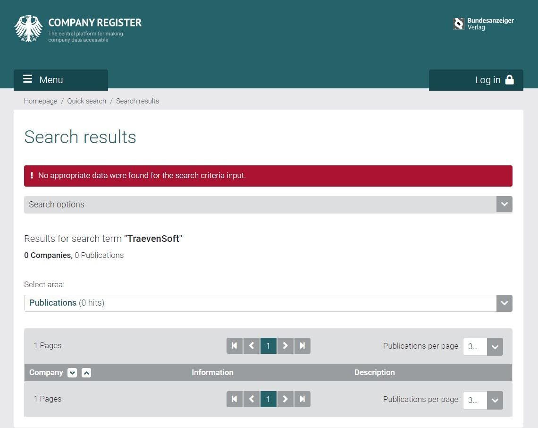
Task: Select page 1 in top pagination
Action: 269,345
